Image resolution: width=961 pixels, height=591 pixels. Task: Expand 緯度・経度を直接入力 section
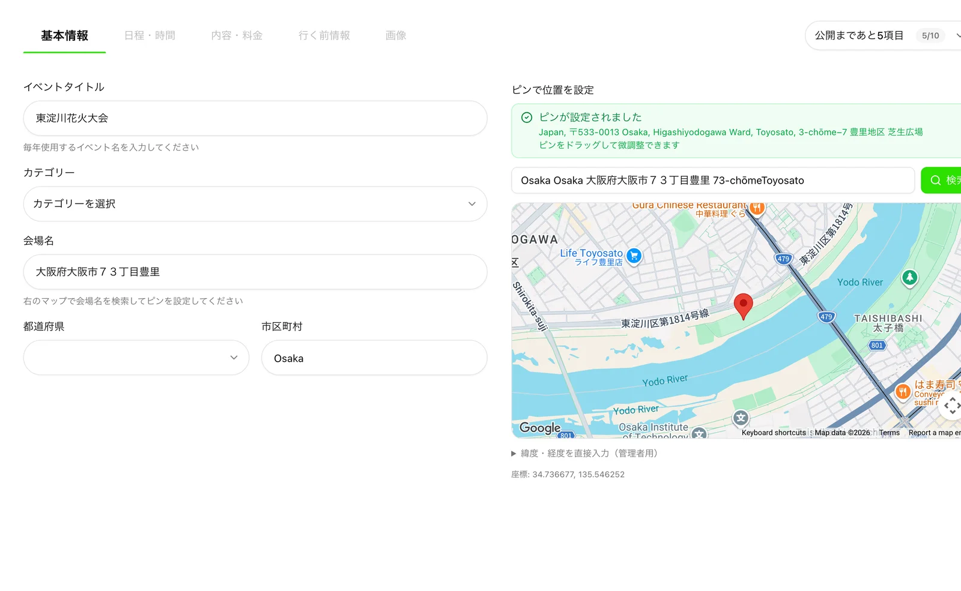click(585, 453)
